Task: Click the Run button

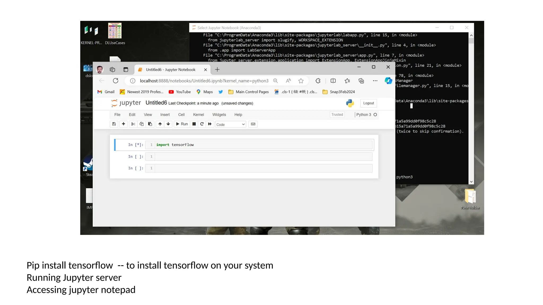Action: pyautogui.click(x=182, y=124)
